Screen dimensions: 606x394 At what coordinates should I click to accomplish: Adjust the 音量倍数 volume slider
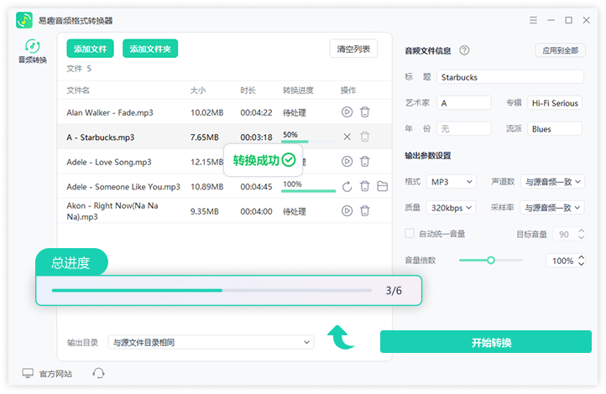pos(491,261)
